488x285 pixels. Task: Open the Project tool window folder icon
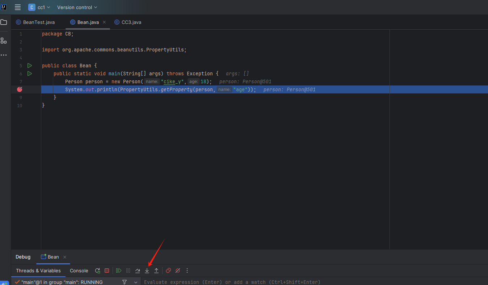click(4, 22)
